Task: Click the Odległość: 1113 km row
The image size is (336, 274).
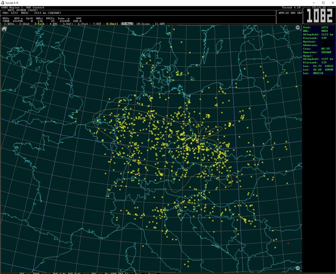Action: pos(318,34)
